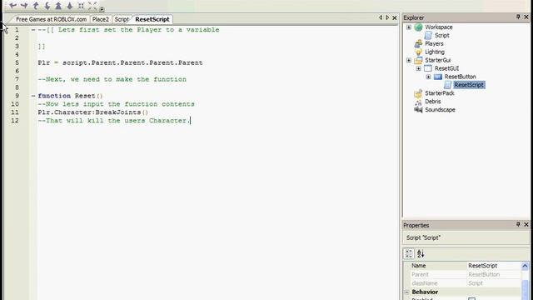Select ResetButton in the Explorer
The image size is (533, 300).
click(461, 77)
